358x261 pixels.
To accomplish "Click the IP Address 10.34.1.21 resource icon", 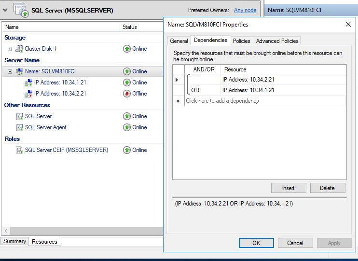I will click(x=28, y=82).
